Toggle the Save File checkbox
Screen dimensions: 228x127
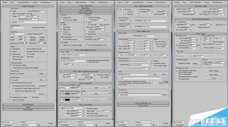click(x=11, y=80)
